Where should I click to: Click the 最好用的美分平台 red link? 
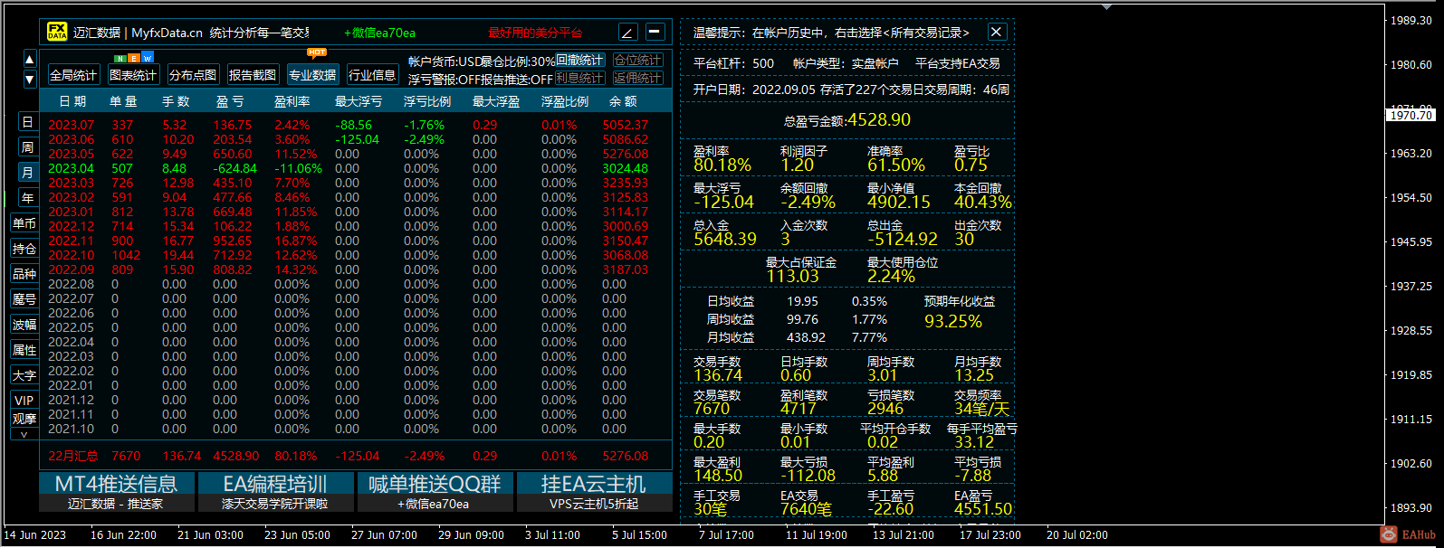pyautogui.click(x=535, y=33)
